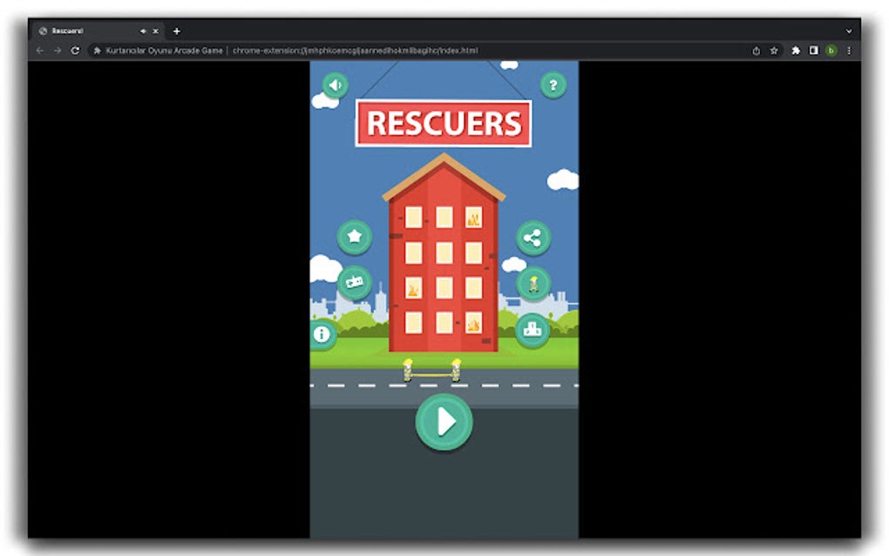The height and width of the screenshot is (556, 889).
Task: Click the address bar URL field
Action: pyautogui.click(x=349, y=51)
